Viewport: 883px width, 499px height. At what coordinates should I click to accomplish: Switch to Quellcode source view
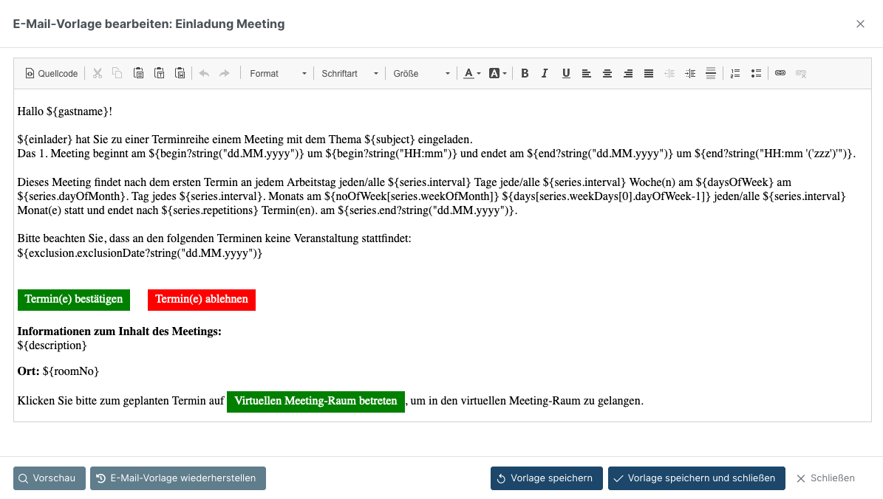(52, 73)
